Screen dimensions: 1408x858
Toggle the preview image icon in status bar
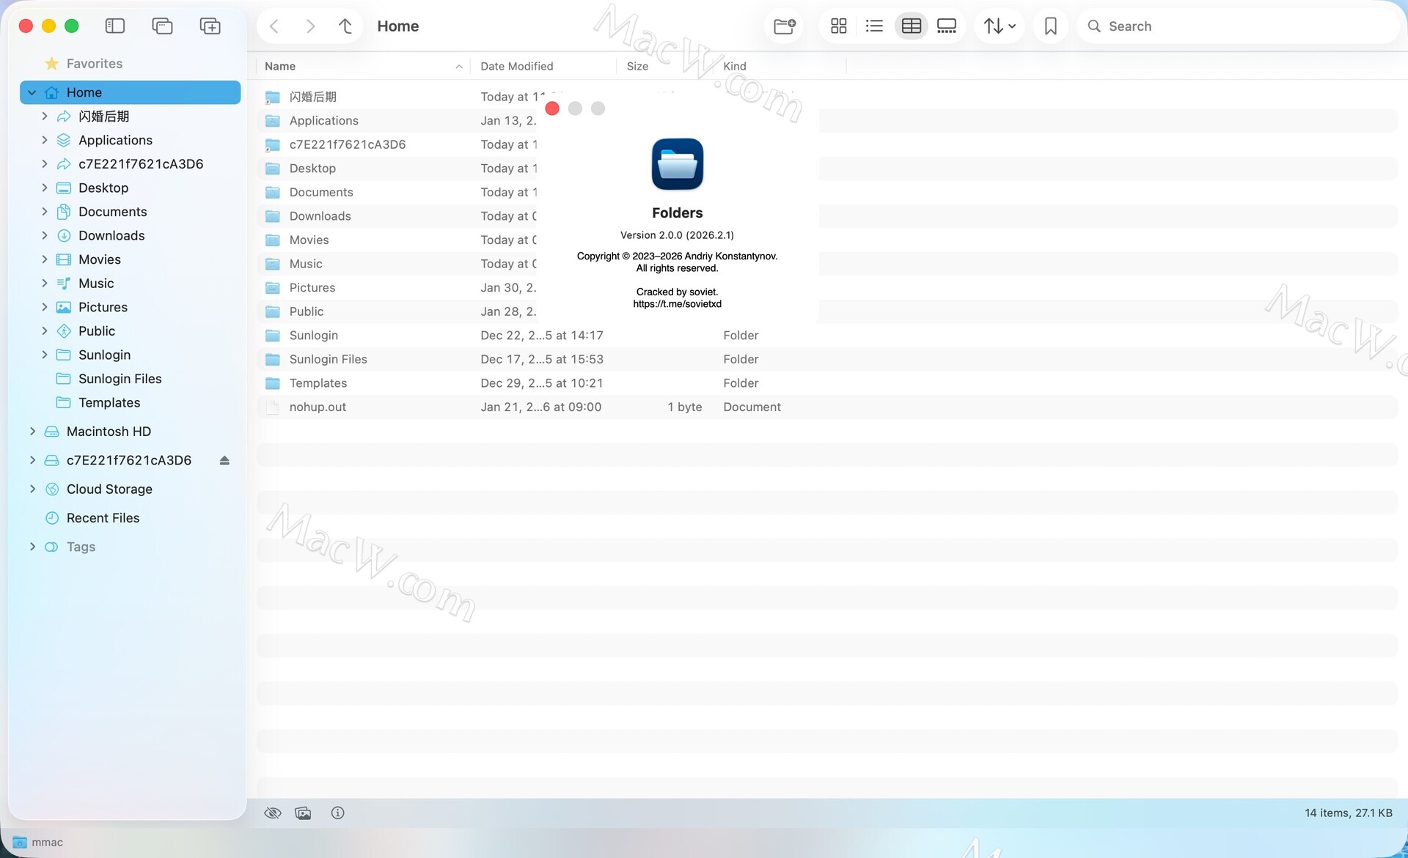[303, 813]
